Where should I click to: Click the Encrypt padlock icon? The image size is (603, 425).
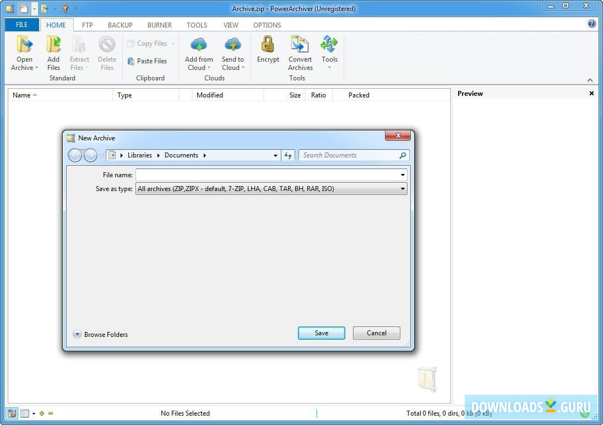(268, 44)
